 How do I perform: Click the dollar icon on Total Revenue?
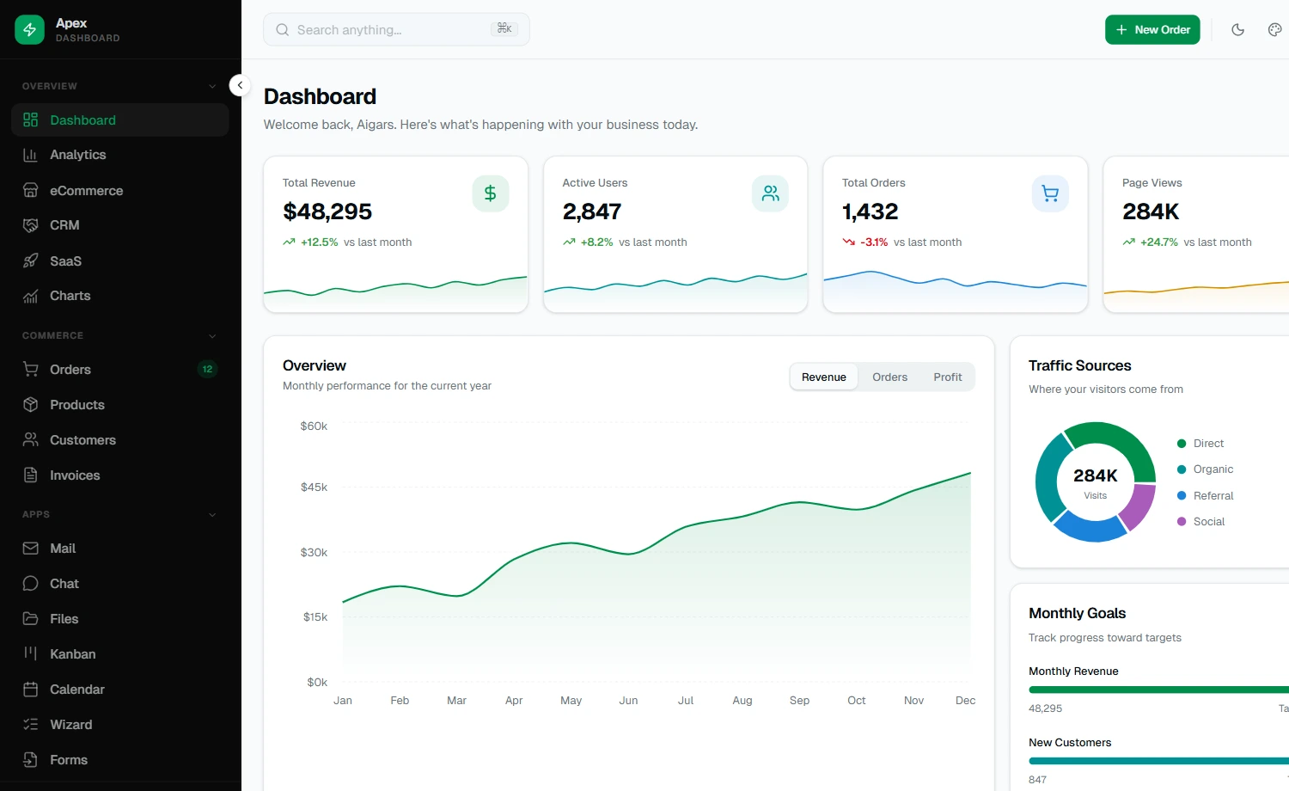(x=491, y=193)
